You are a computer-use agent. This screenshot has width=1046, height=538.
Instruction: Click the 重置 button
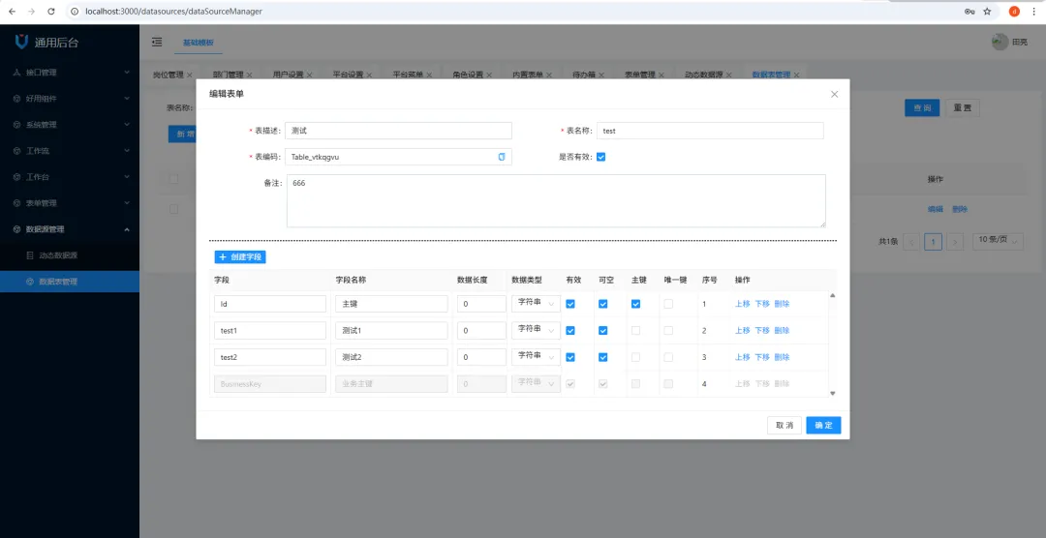(962, 108)
